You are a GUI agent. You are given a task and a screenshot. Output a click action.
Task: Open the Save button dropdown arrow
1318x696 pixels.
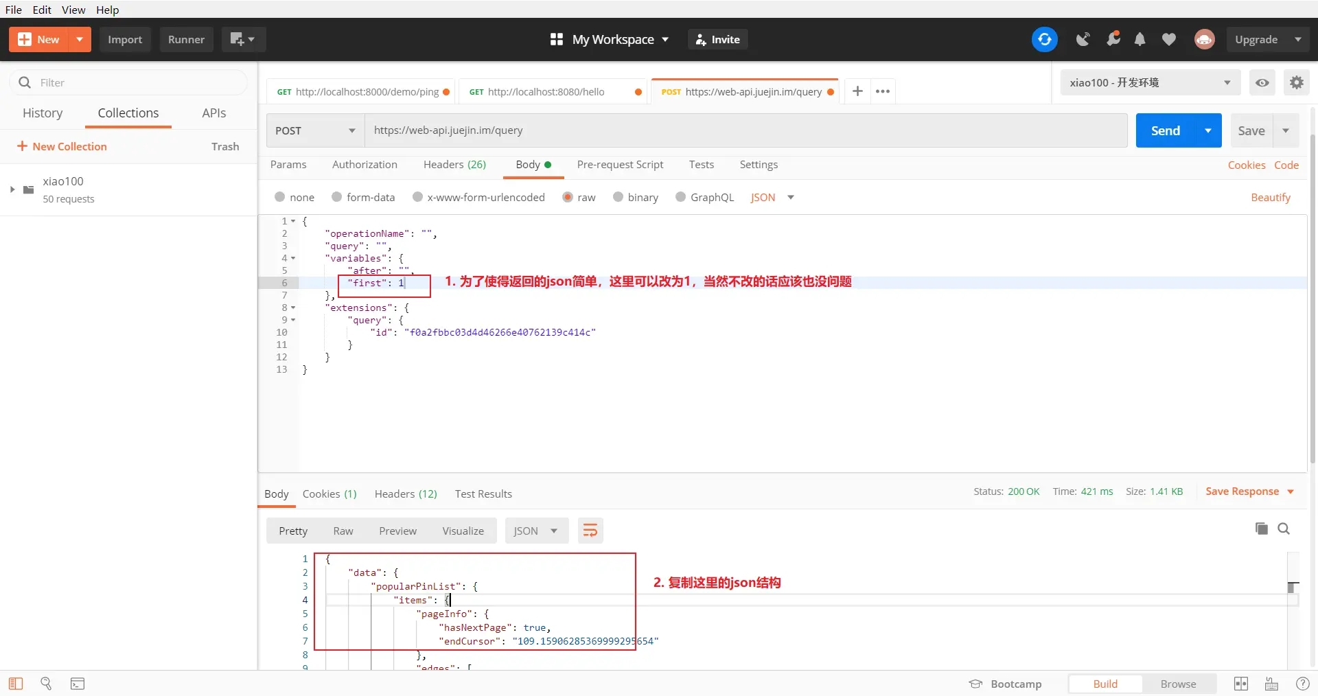[x=1286, y=130]
